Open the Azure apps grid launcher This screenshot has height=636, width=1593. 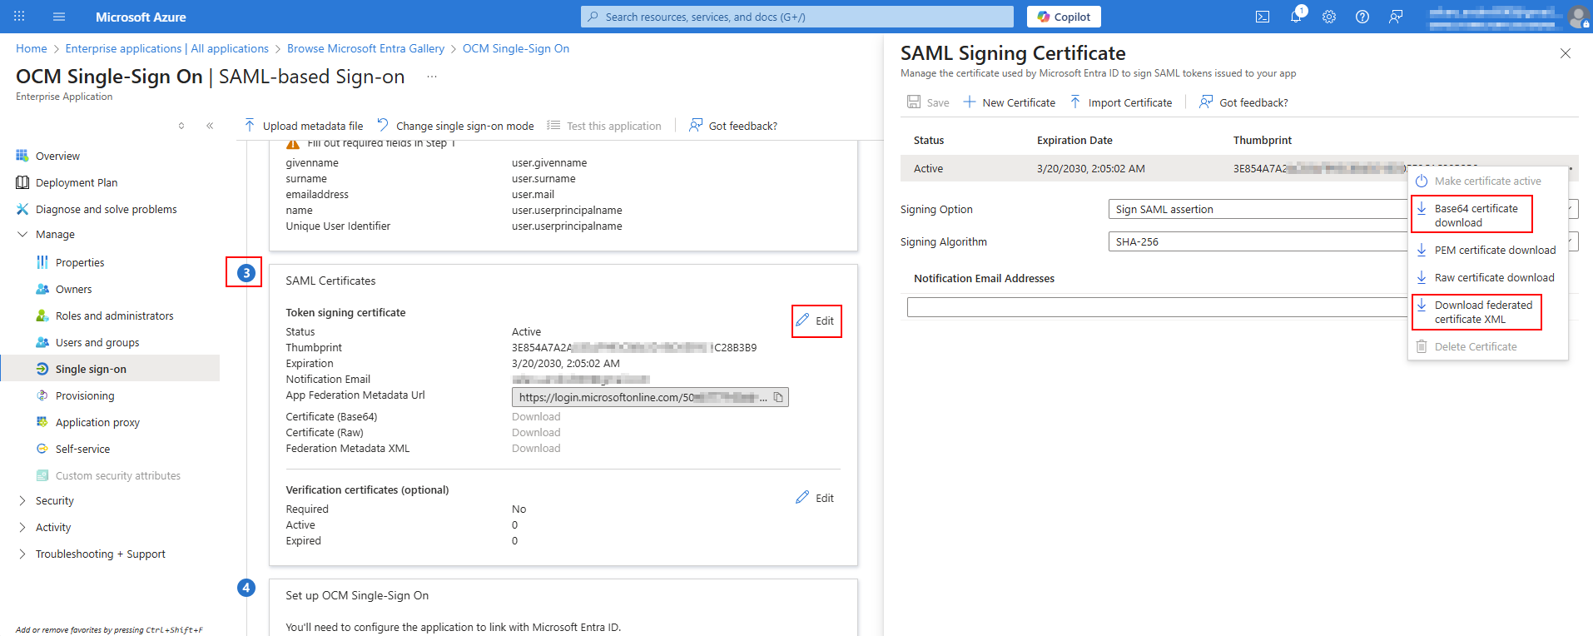pyautogui.click(x=19, y=17)
